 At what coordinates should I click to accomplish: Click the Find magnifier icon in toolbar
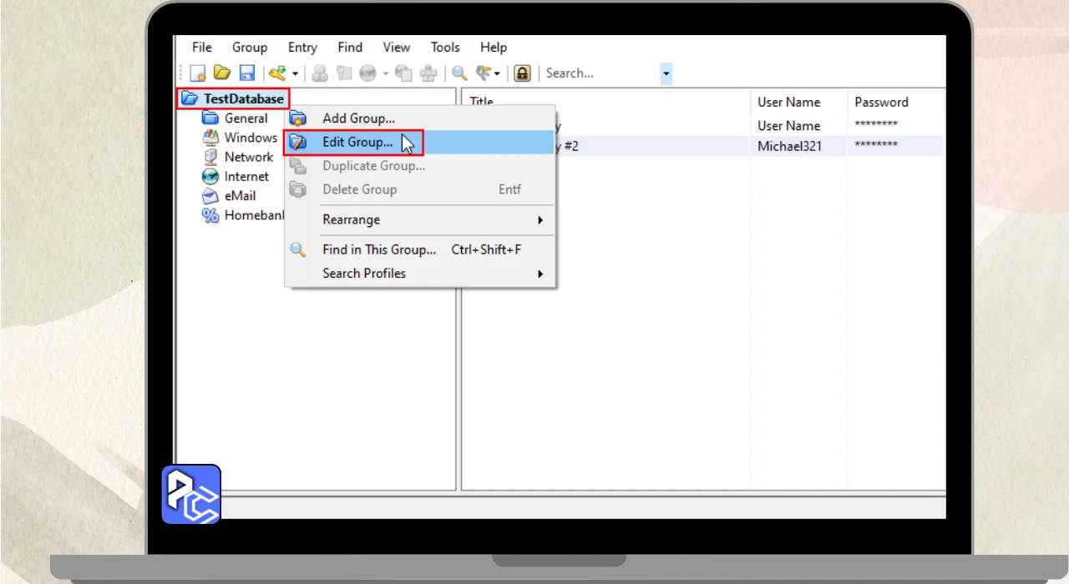(459, 73)
